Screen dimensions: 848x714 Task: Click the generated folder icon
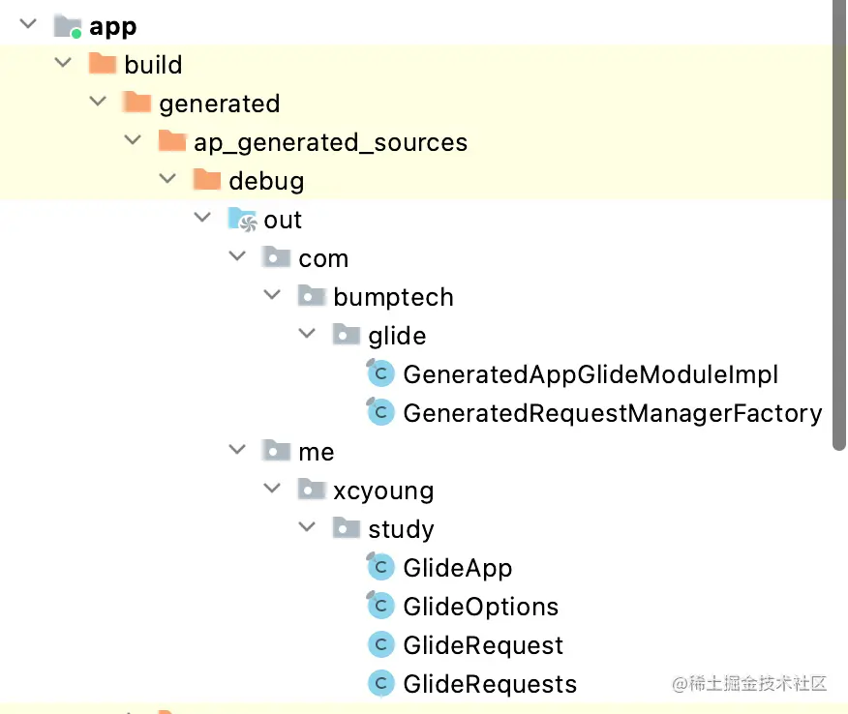[x=136, y=102]
